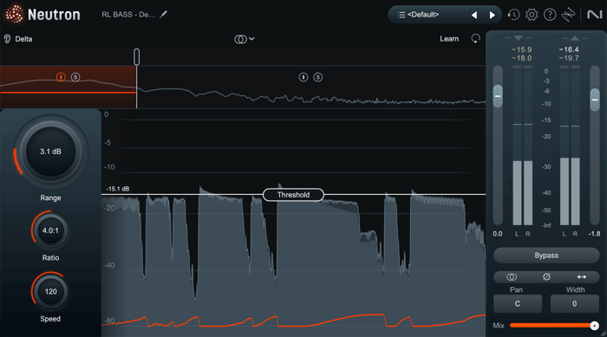This screenshot has width=607, height=337.
Task: Click the Neutron logo icon
Action: pyautogui.click(x=15, y=14)
